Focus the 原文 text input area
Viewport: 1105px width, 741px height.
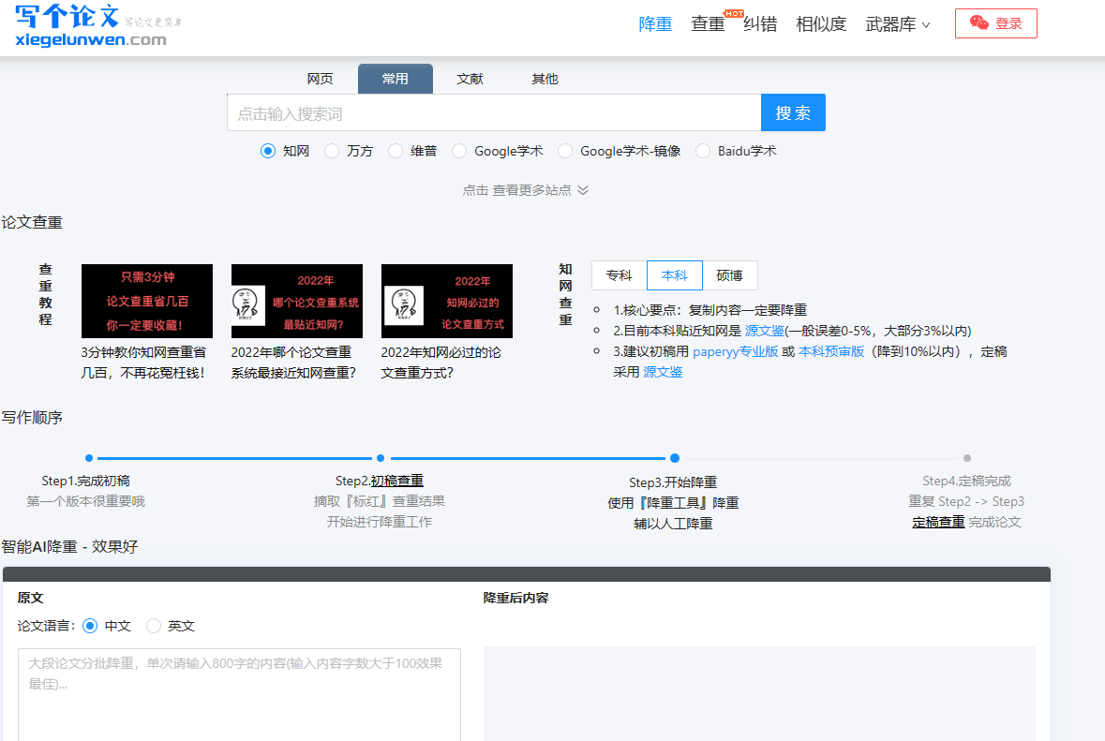pos(240,694)
